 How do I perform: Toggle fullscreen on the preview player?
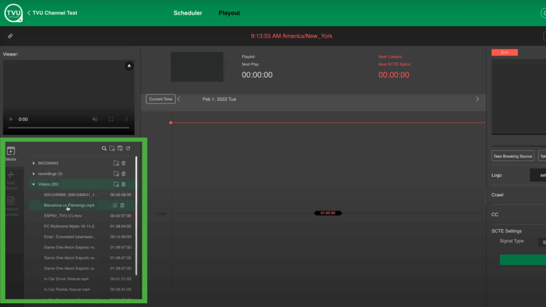[x=111, y=119]
